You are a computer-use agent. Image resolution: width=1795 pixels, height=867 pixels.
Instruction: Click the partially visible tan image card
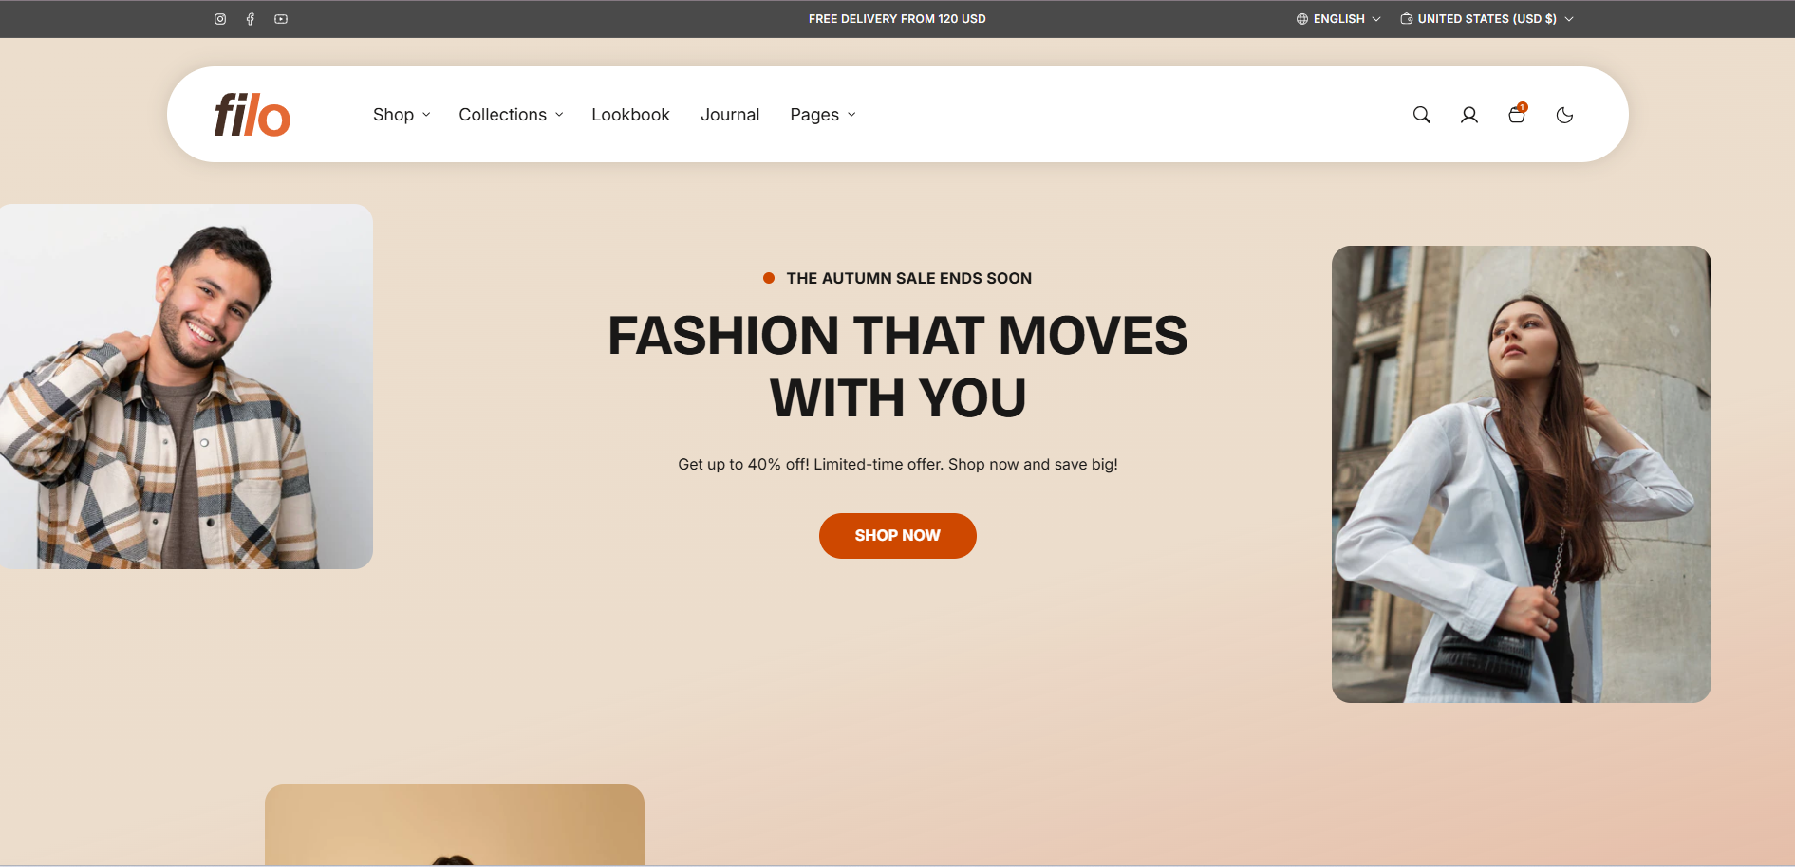tap(454, 825)
